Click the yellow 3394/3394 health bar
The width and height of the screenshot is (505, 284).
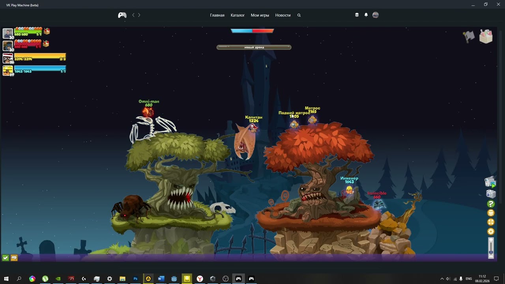coord(40,58)
